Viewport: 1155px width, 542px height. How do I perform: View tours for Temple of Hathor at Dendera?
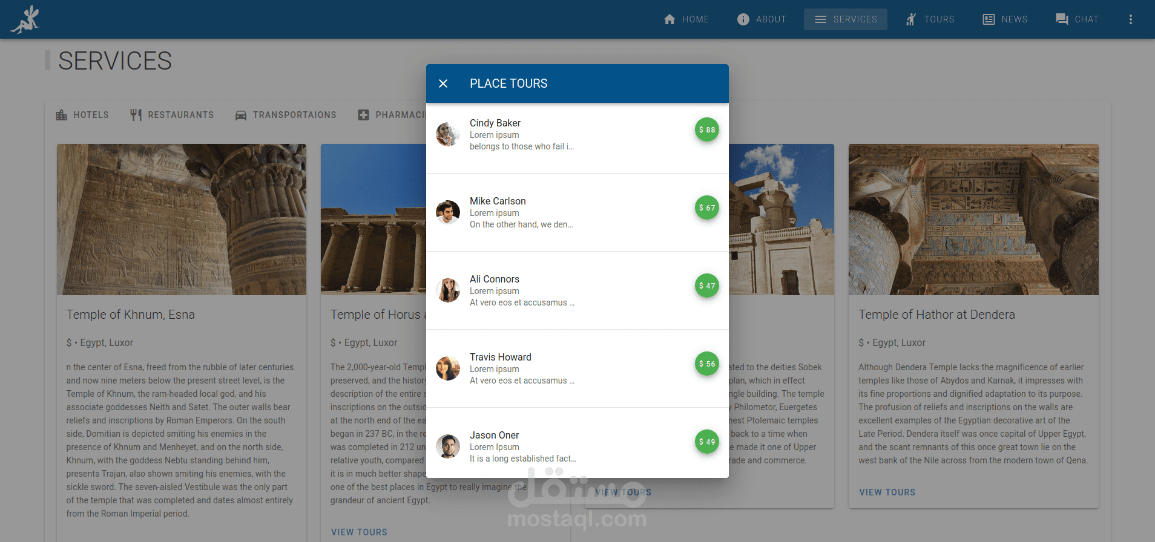click(887, 492)
